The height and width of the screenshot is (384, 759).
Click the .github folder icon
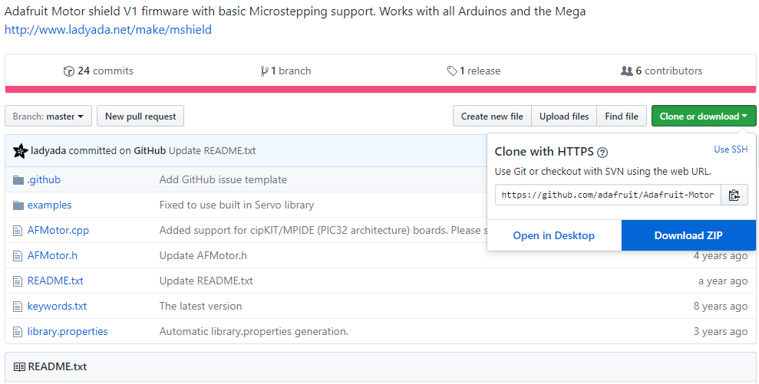[x=19, y=180]
